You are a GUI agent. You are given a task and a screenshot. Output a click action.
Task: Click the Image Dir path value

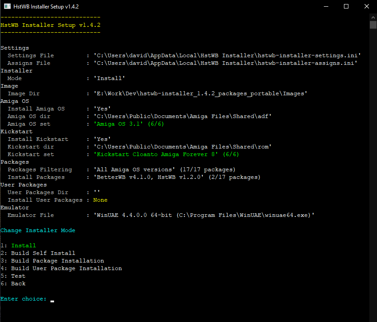click(x=200, y=93)
